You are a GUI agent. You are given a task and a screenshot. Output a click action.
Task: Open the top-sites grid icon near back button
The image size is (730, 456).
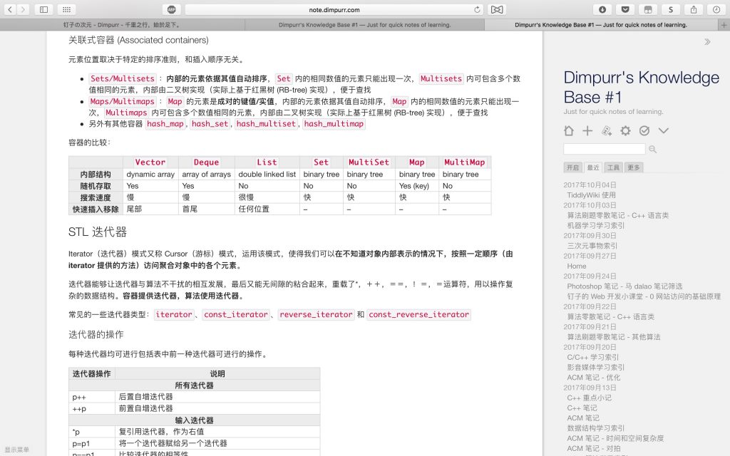[66, 9]
